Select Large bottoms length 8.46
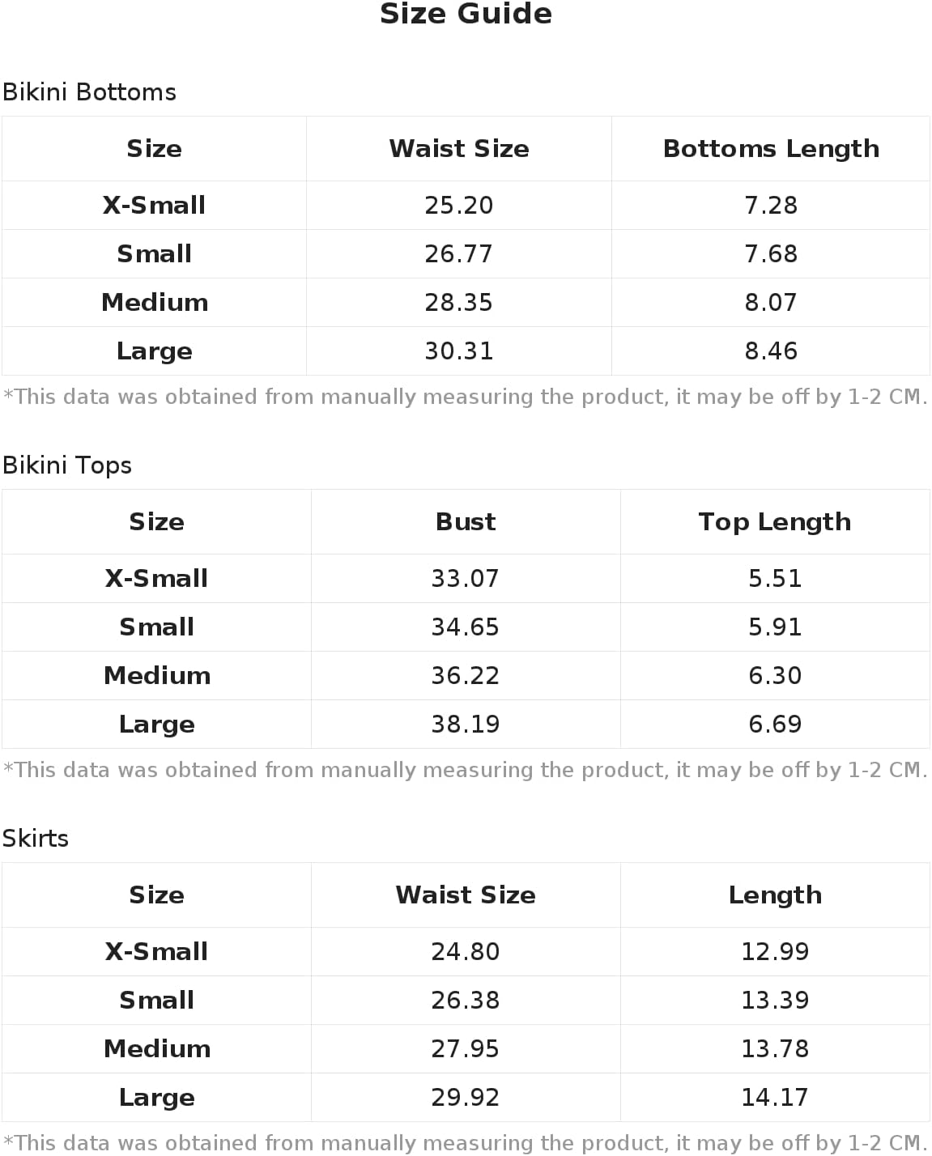This screenshot has width=932, height=1156. tap(770, 351)
